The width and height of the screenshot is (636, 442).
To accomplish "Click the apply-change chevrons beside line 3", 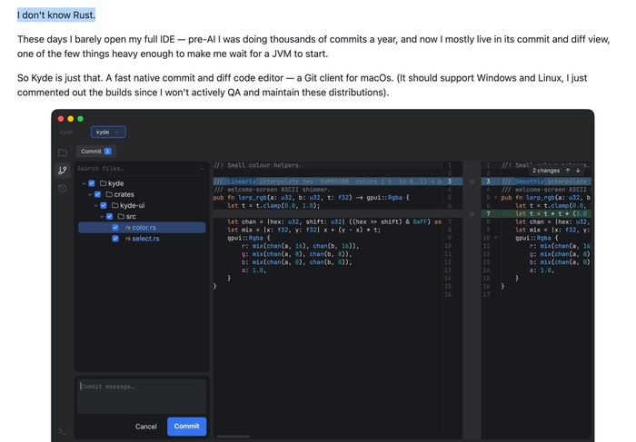I will tap(472, 182).
